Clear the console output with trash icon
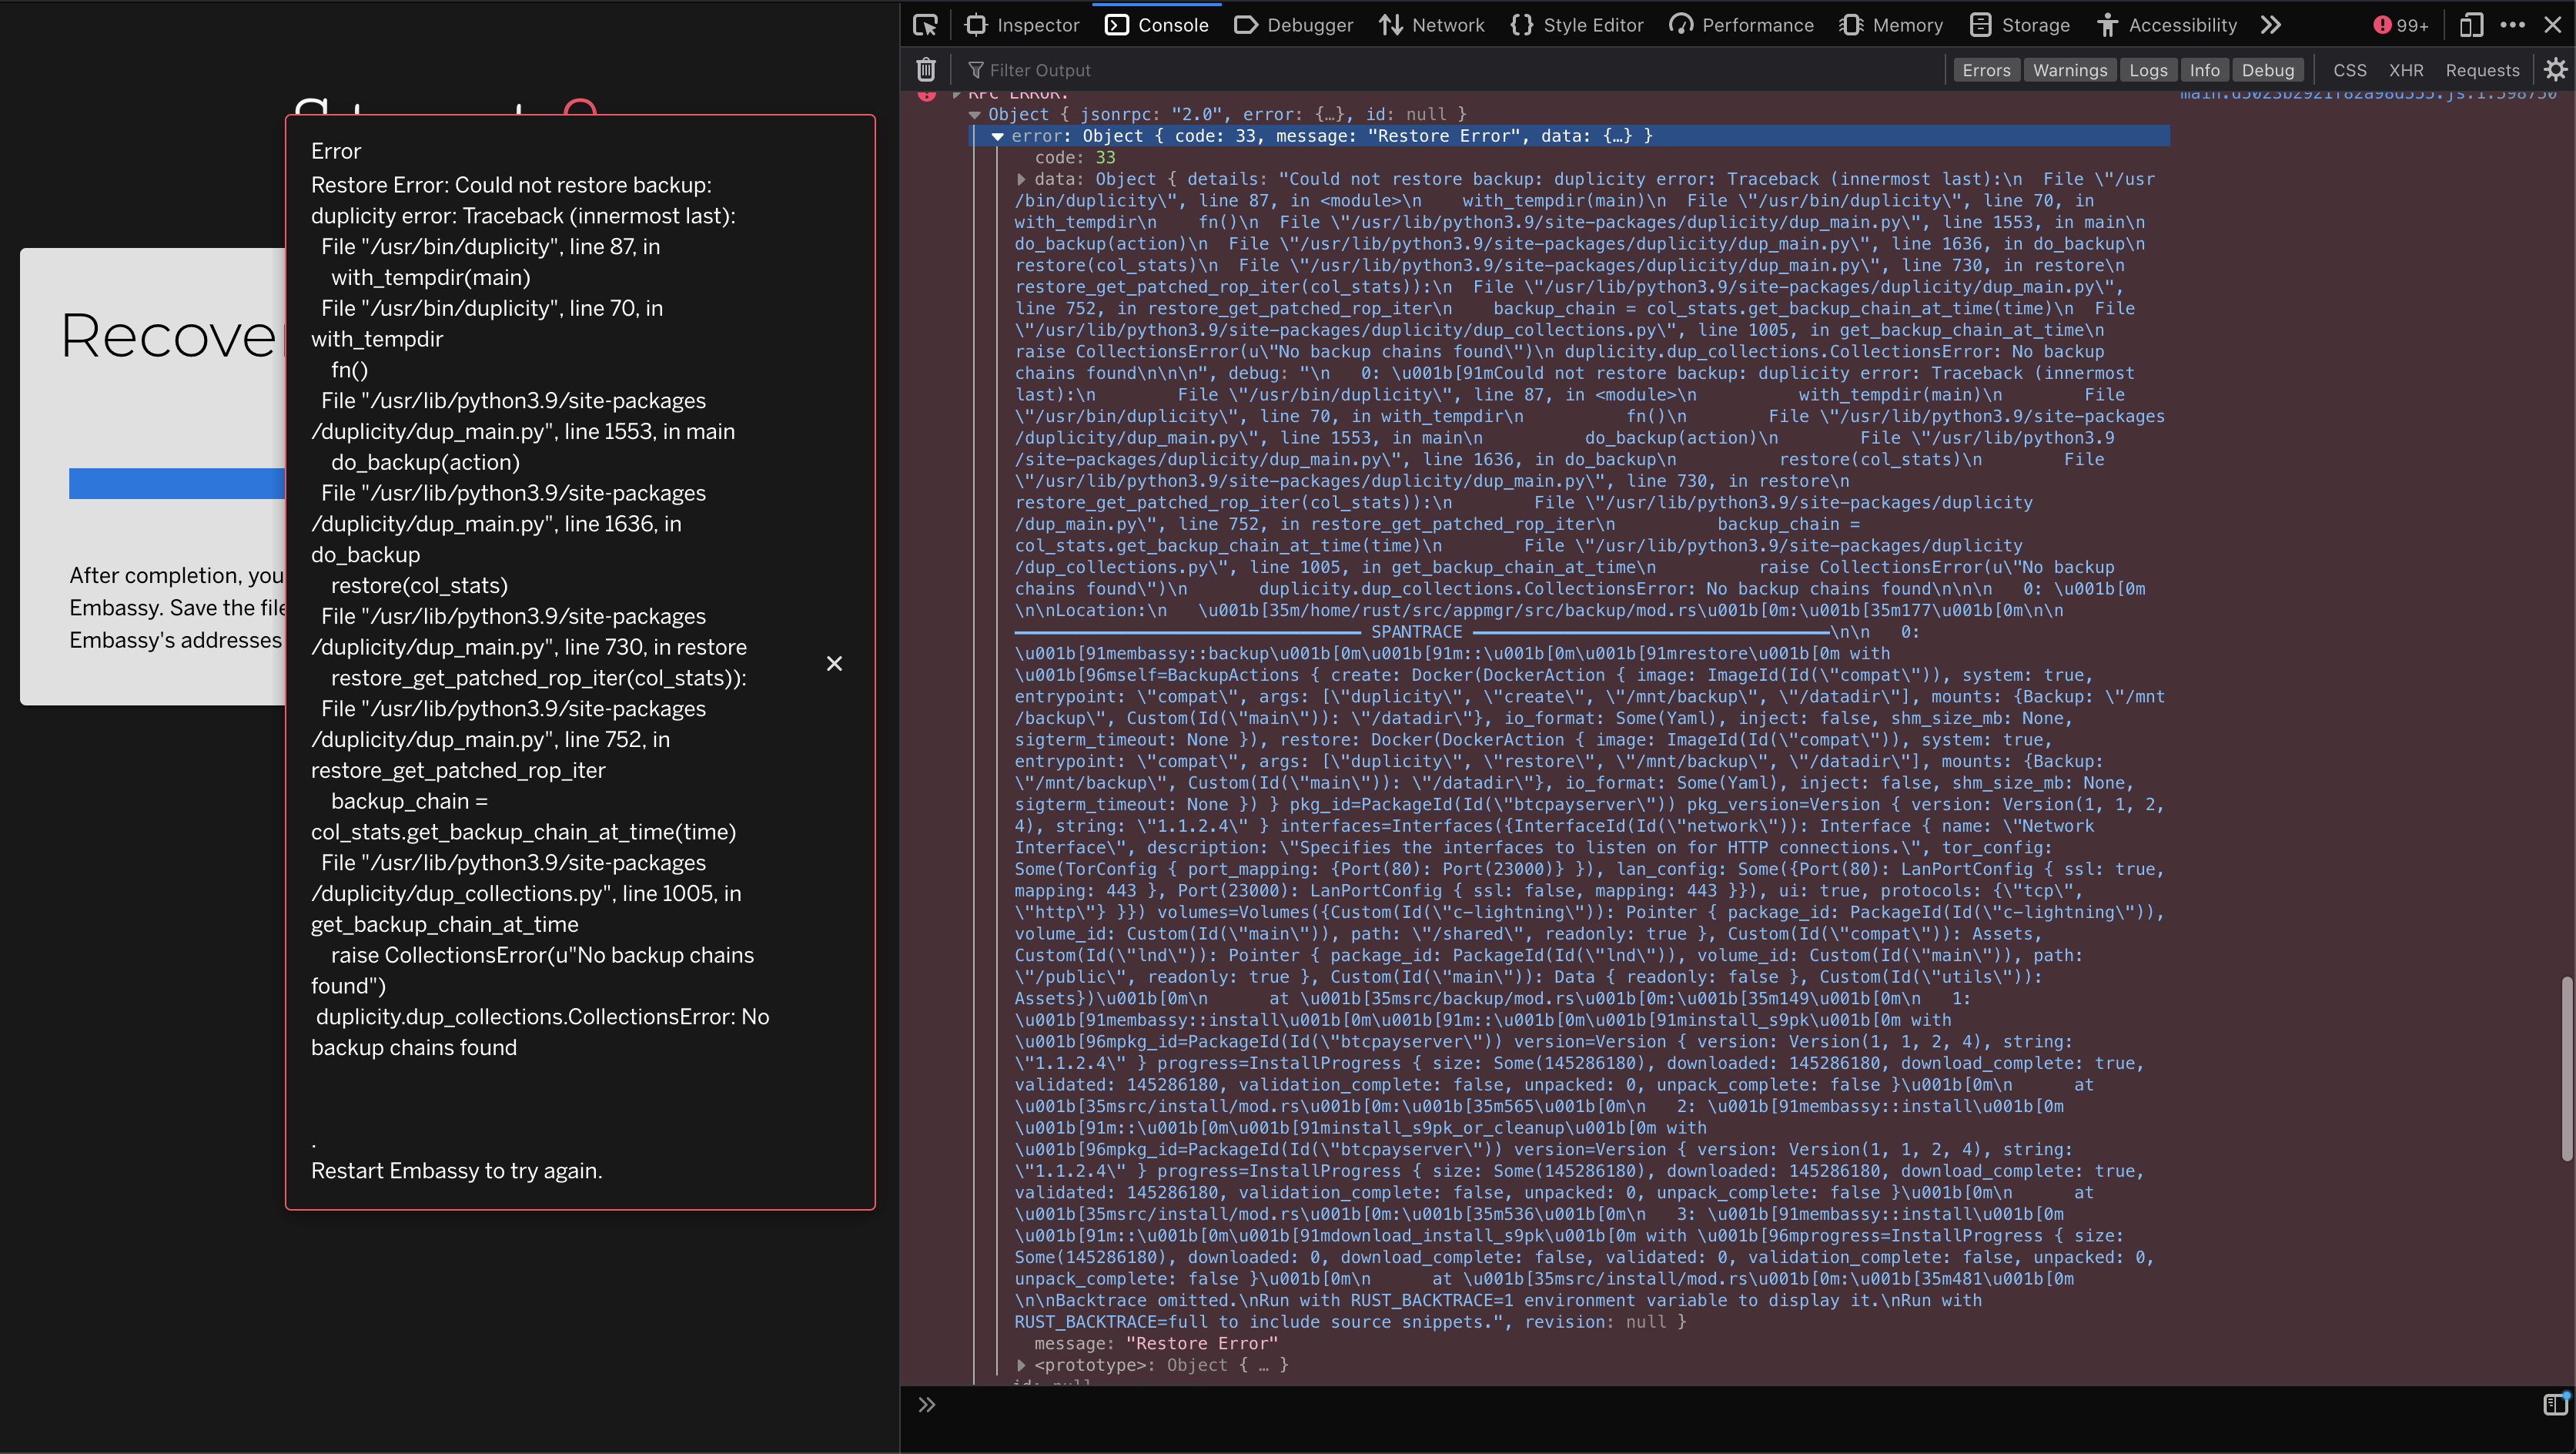2576x1454 pixels. [925, 69]
